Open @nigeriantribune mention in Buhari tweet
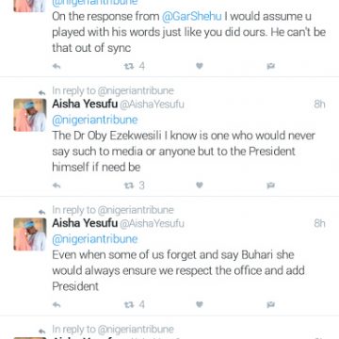339x339 pixels. (95, 239)
